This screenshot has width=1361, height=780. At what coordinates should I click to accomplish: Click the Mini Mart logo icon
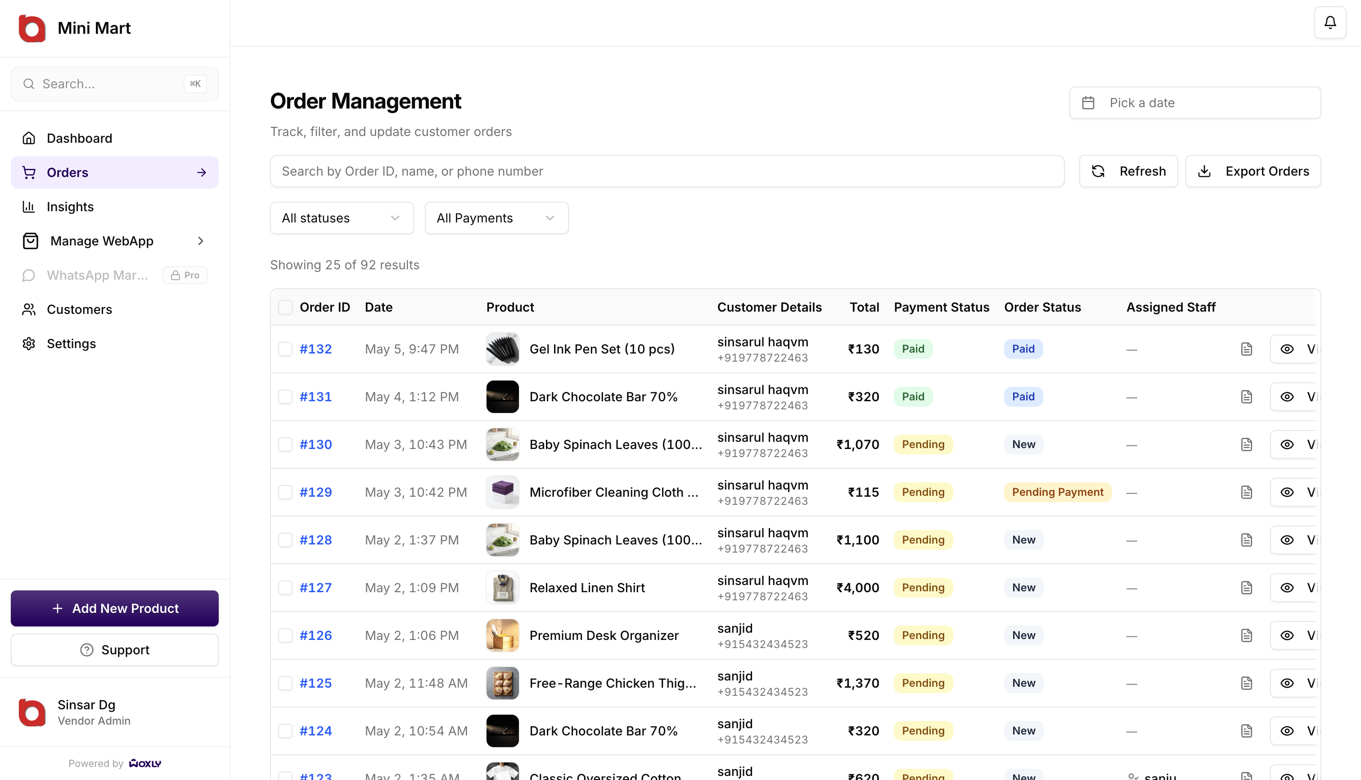point(32,28)
